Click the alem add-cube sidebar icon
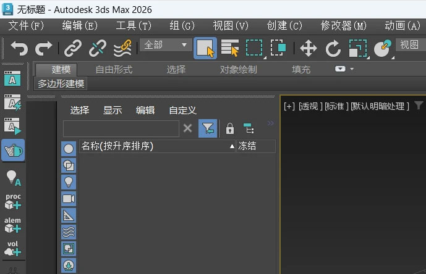Viewport: 426px width, 274px height. coord(12,225)
